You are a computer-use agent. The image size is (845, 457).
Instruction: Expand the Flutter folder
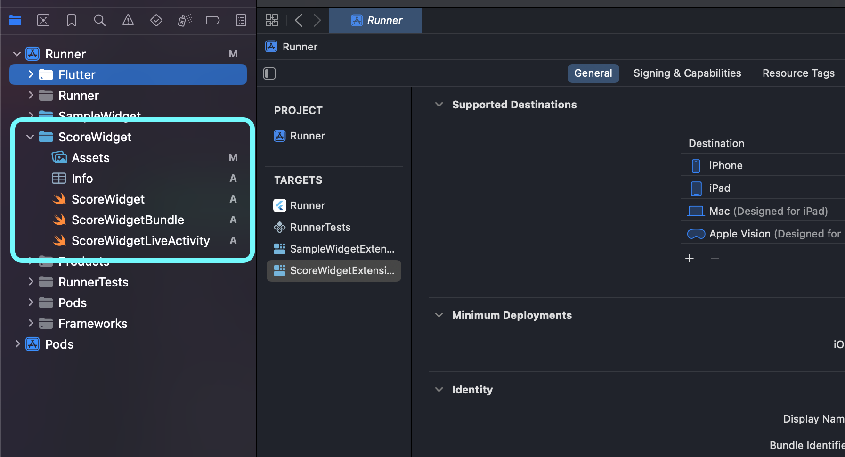(31, 74)
